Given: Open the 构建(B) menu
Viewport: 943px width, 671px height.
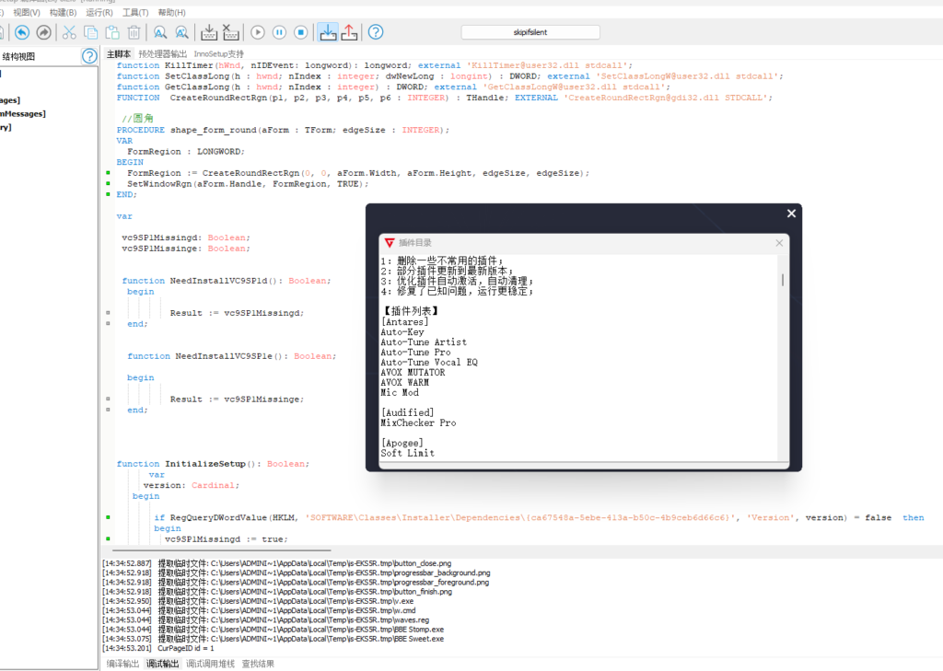Looking at the screenshot, I should [x=64, y=13].
